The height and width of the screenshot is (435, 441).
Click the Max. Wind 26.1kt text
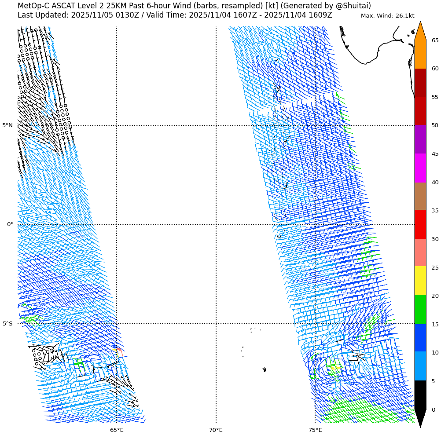coord(387,16)
